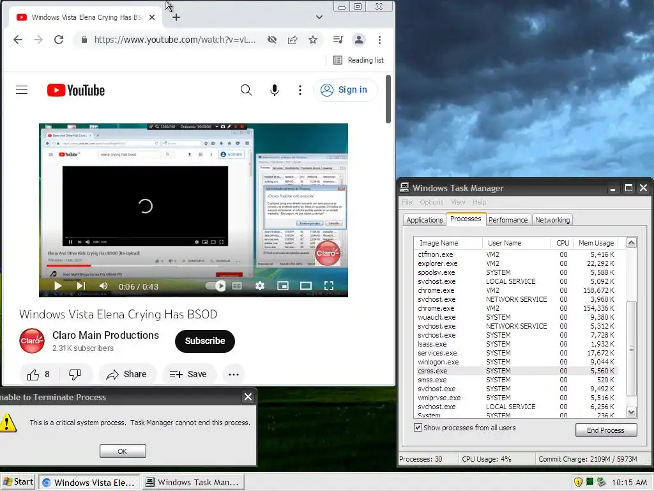Go back in Chrome browser
This screenshot has width=654, height=491.
[17, 40]
